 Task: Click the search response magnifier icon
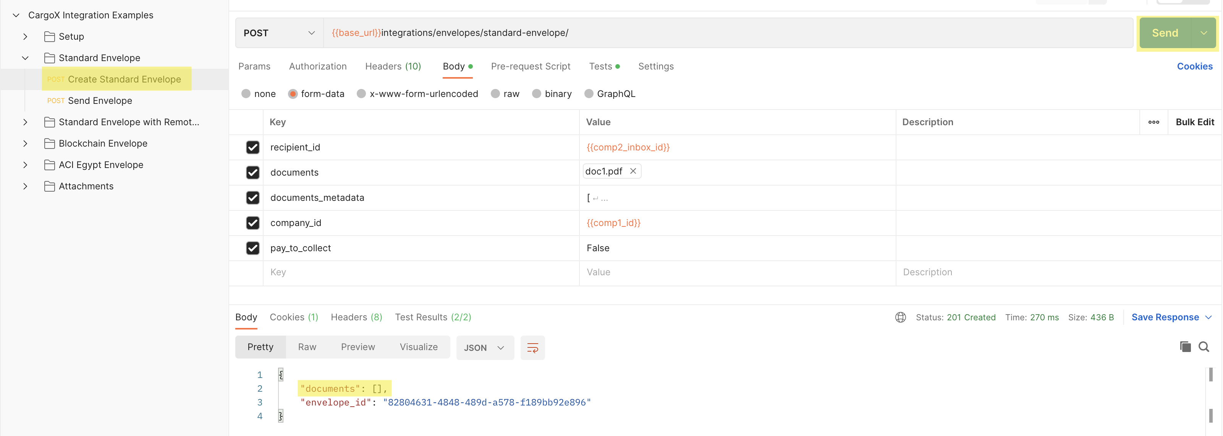click(1204, 347)
